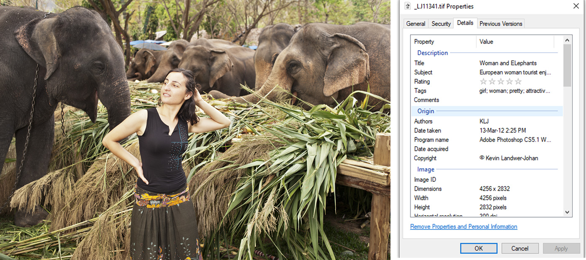Click the file icon in the title bar
The height and width of the screenshot is (260, 586).
coord(409,6)
